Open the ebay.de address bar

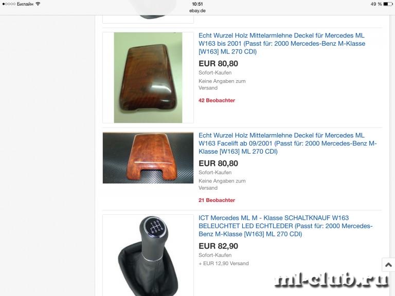point(197,11)
